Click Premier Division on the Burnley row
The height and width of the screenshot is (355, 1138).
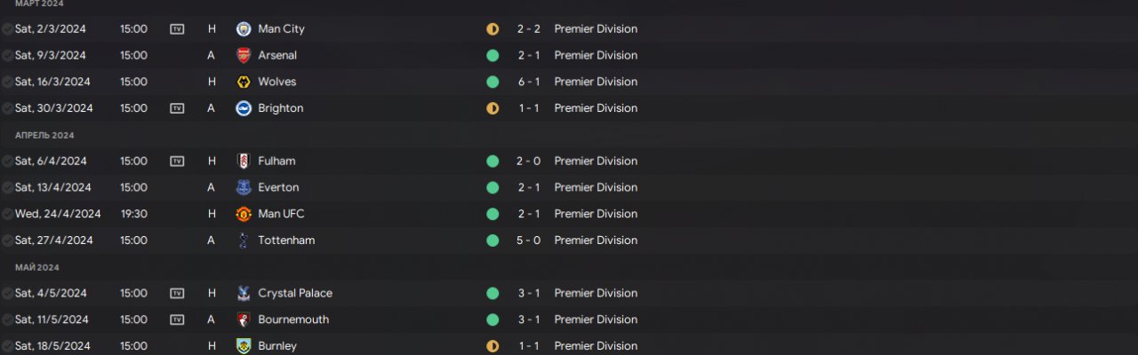click(595, 346)
